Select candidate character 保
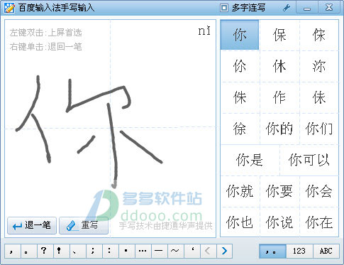Viewport: 344px width, 265px height. tap(279, 35)
